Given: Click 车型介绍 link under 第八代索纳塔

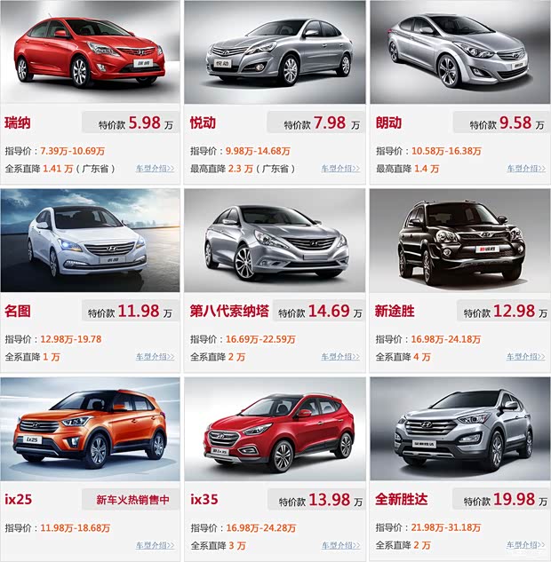Looking at the screenshot, I should (x=340, y=357).
